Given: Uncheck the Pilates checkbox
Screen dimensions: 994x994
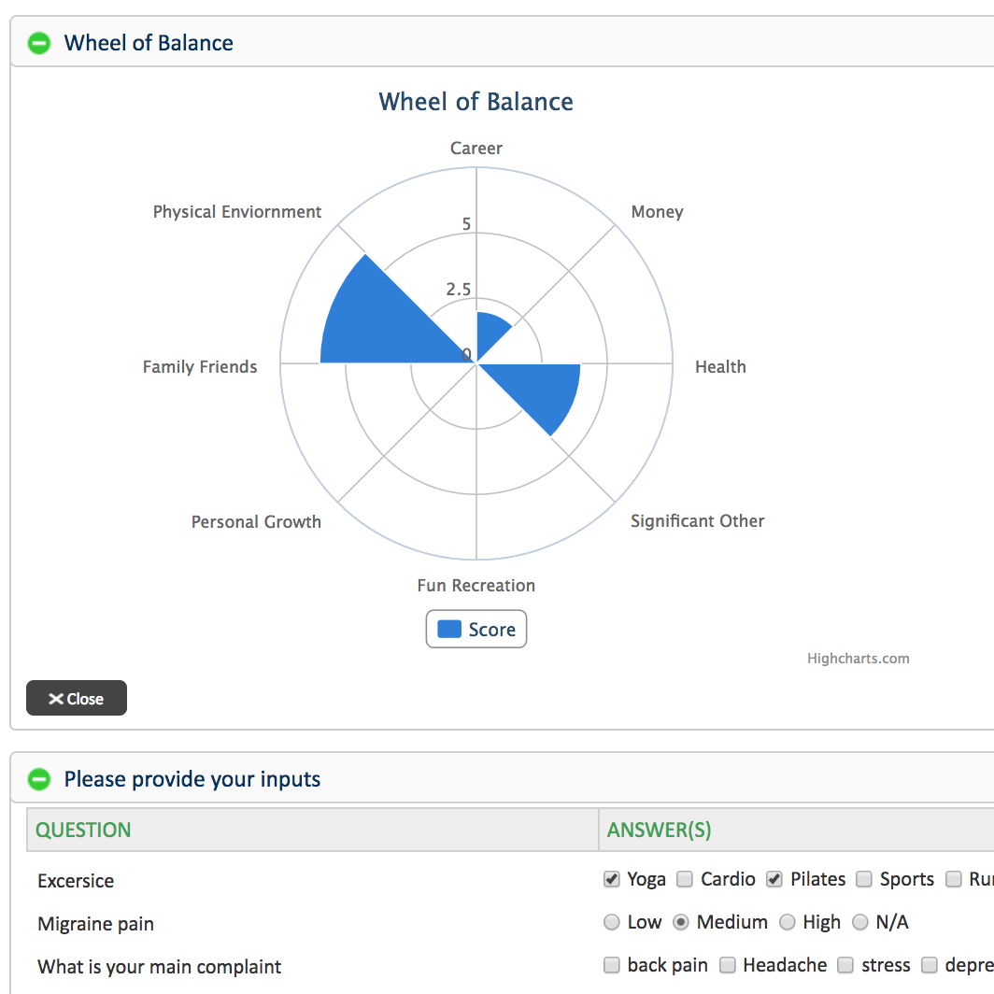Looking at the screenshot, I should pyautogui.click(x=774, y=879).
